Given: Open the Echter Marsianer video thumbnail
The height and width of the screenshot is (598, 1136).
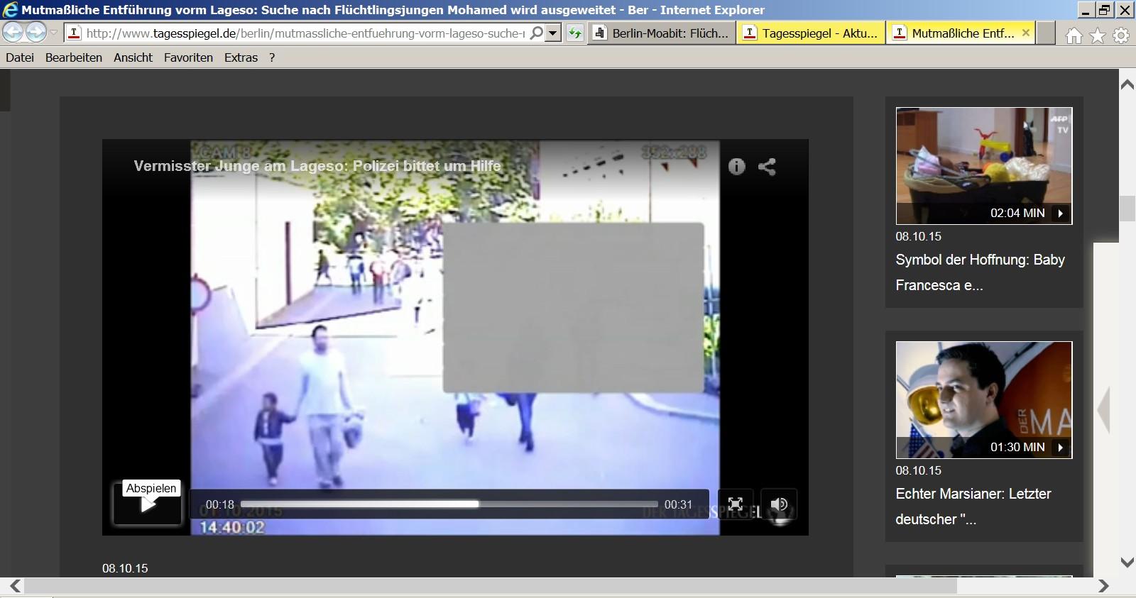Looking at the screenshot, I should coord(984,400).
